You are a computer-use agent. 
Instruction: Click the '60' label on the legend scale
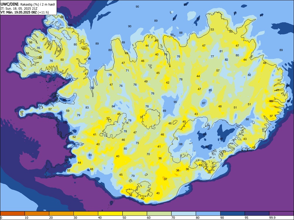tap(149, 218)
